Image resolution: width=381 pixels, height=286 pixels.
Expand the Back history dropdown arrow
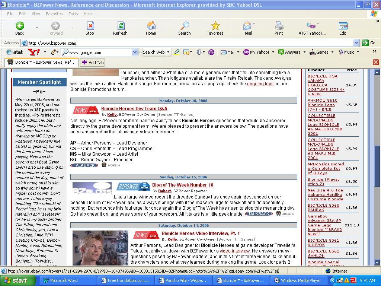click(x=37, y=28)
